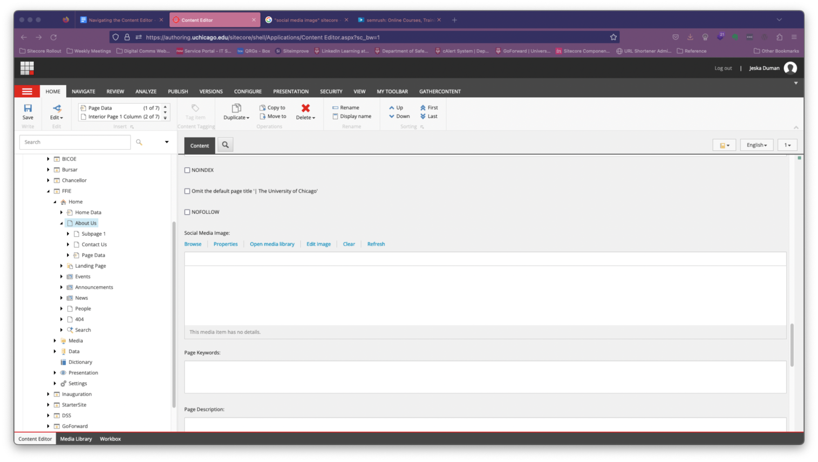This screenshot has width=818, height=462.
Task: Open the browser application menu
Action: (794, 37)
